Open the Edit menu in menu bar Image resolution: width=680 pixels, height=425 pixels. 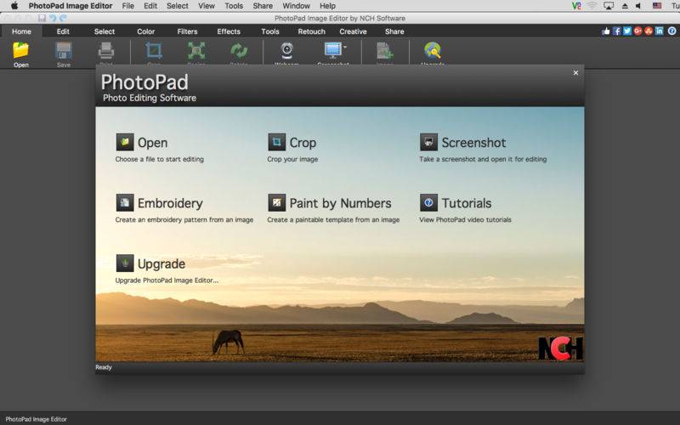(x=150, y=6)
